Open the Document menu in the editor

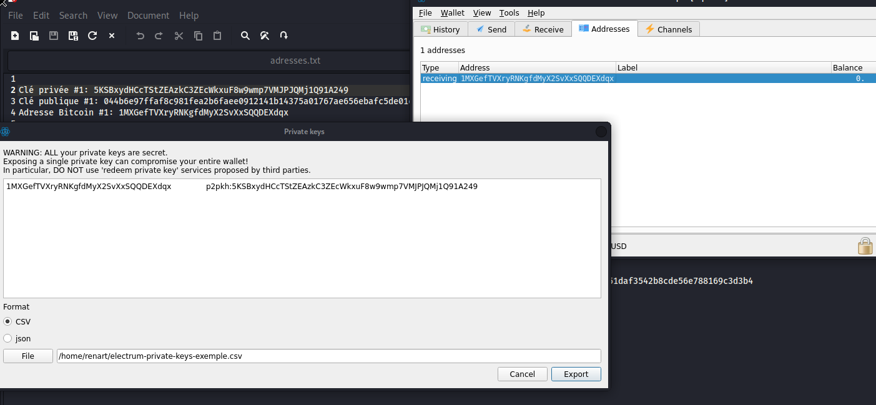pyautogui.click(x=148, y=15)
